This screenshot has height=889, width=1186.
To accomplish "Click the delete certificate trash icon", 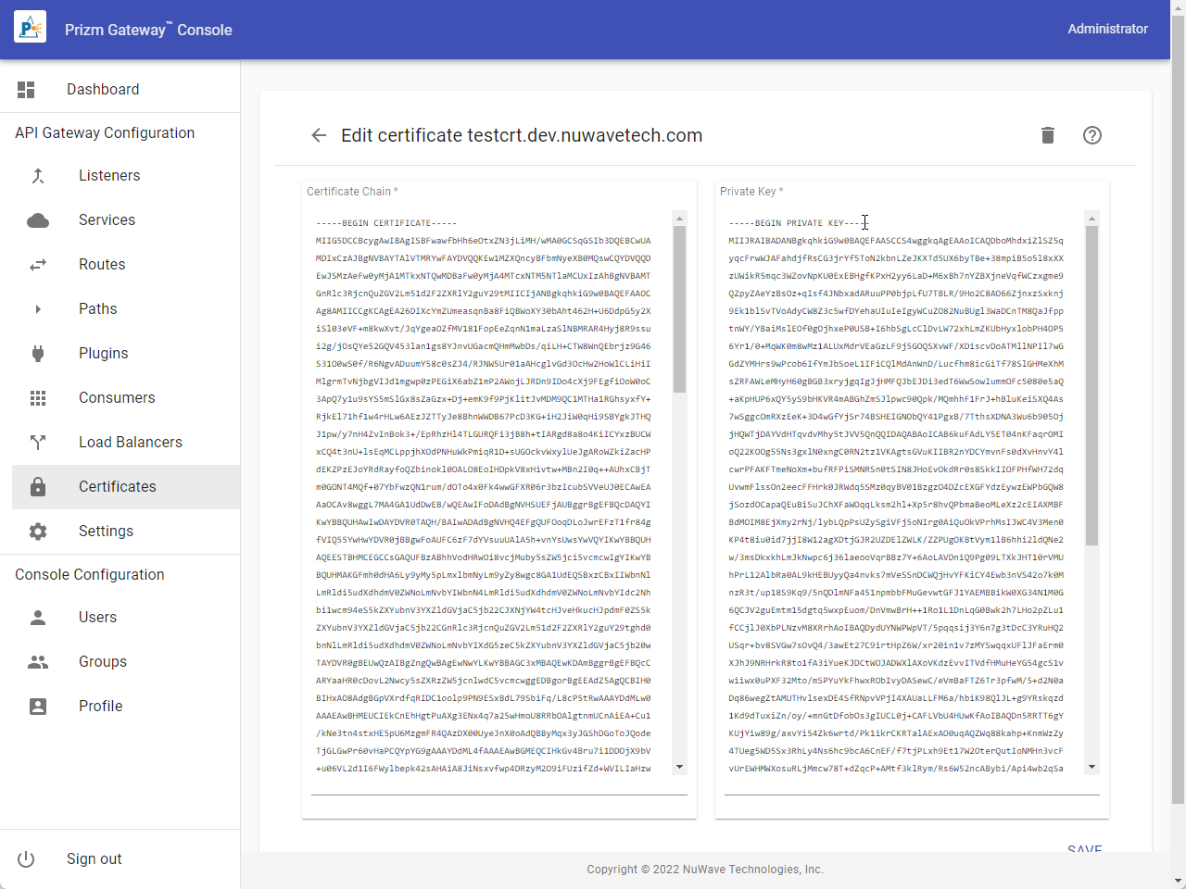I will 1048,135.
